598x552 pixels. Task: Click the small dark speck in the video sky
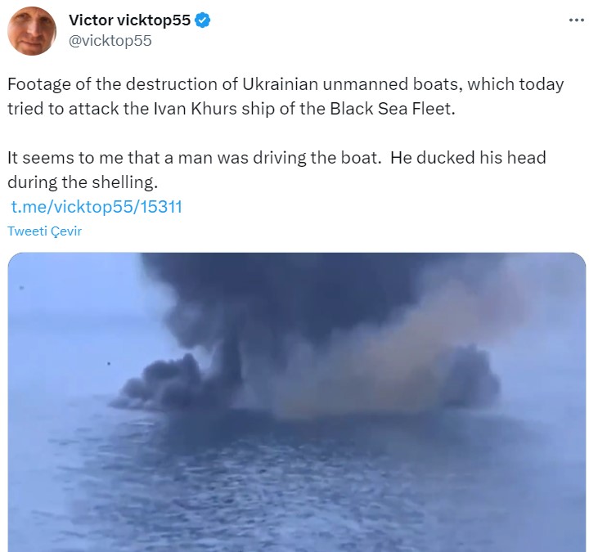(x=109, y=363)
